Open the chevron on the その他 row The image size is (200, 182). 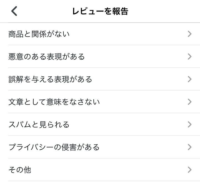(x=190, y=170)
